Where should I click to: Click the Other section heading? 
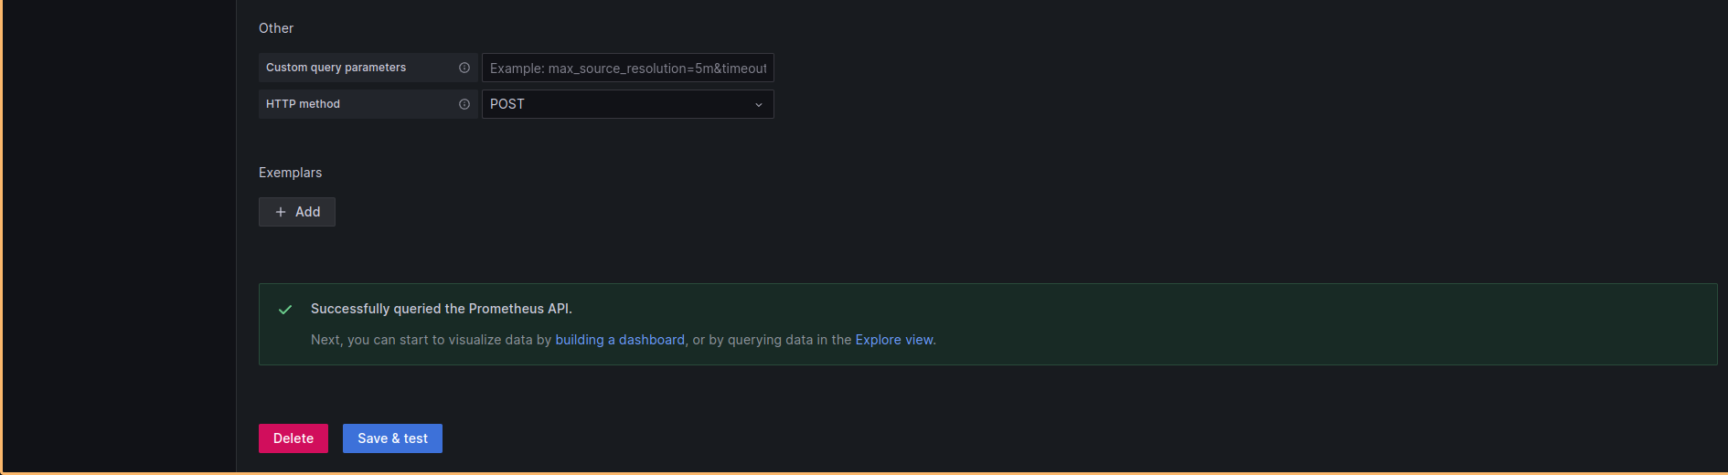point(276,28)
